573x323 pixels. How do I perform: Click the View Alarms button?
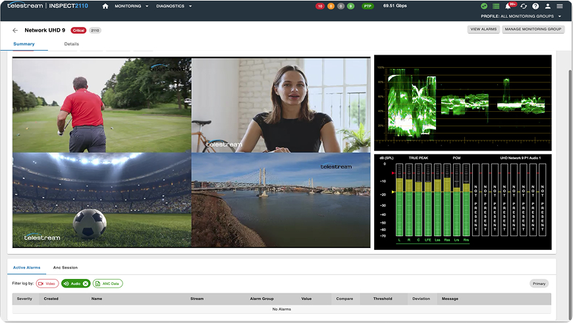(x=483, y=29)
